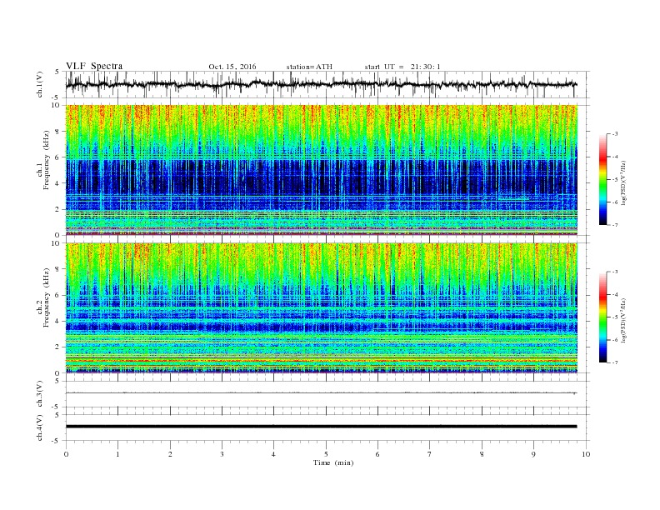
Task: Click the log(PSD) label beside ch.1 colorbar
Action: coord(623,182)
